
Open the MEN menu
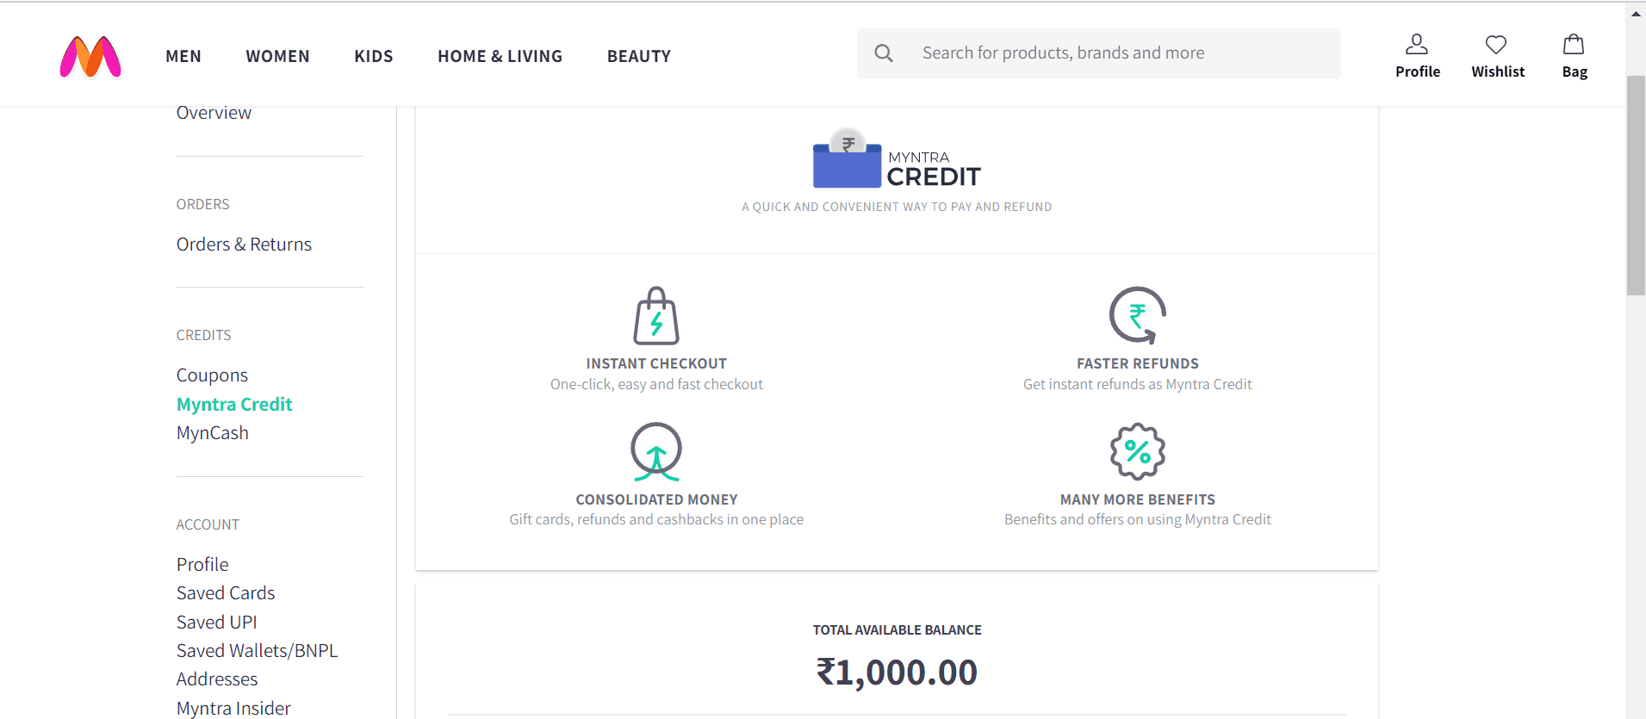183,56
